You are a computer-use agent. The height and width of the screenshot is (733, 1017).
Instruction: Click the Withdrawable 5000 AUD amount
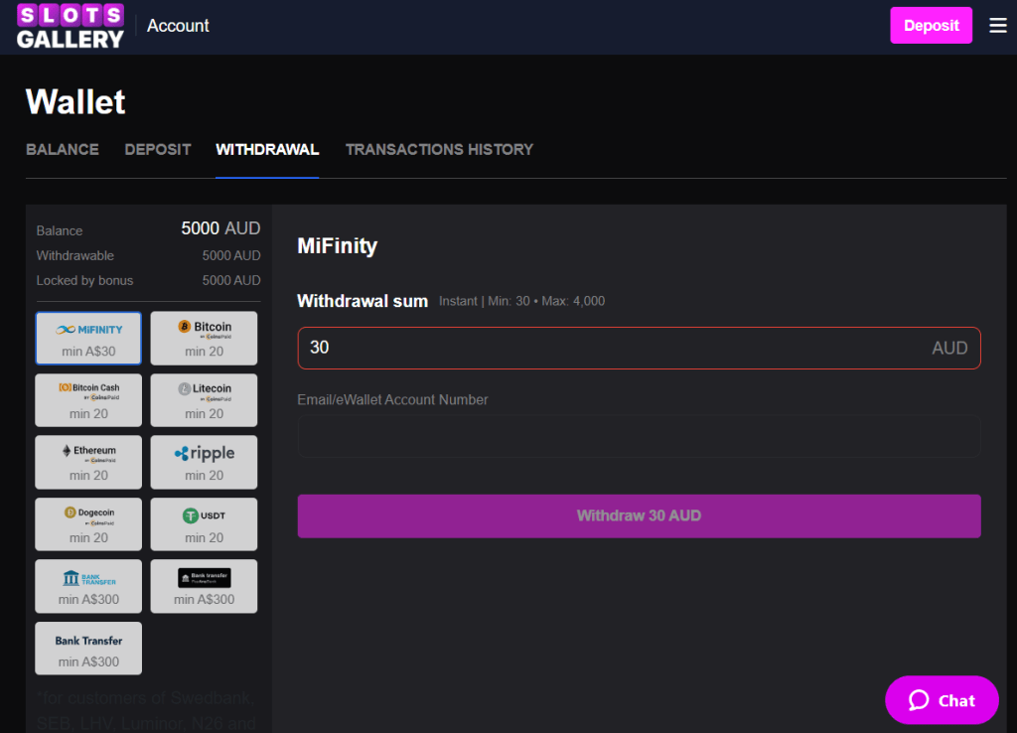coord(230,255)
